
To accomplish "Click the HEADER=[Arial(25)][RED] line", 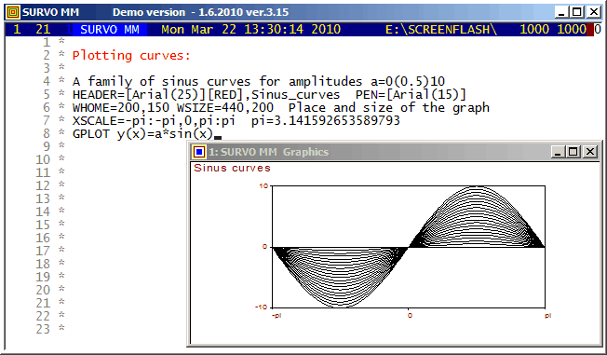I will (x=269, y=94).
